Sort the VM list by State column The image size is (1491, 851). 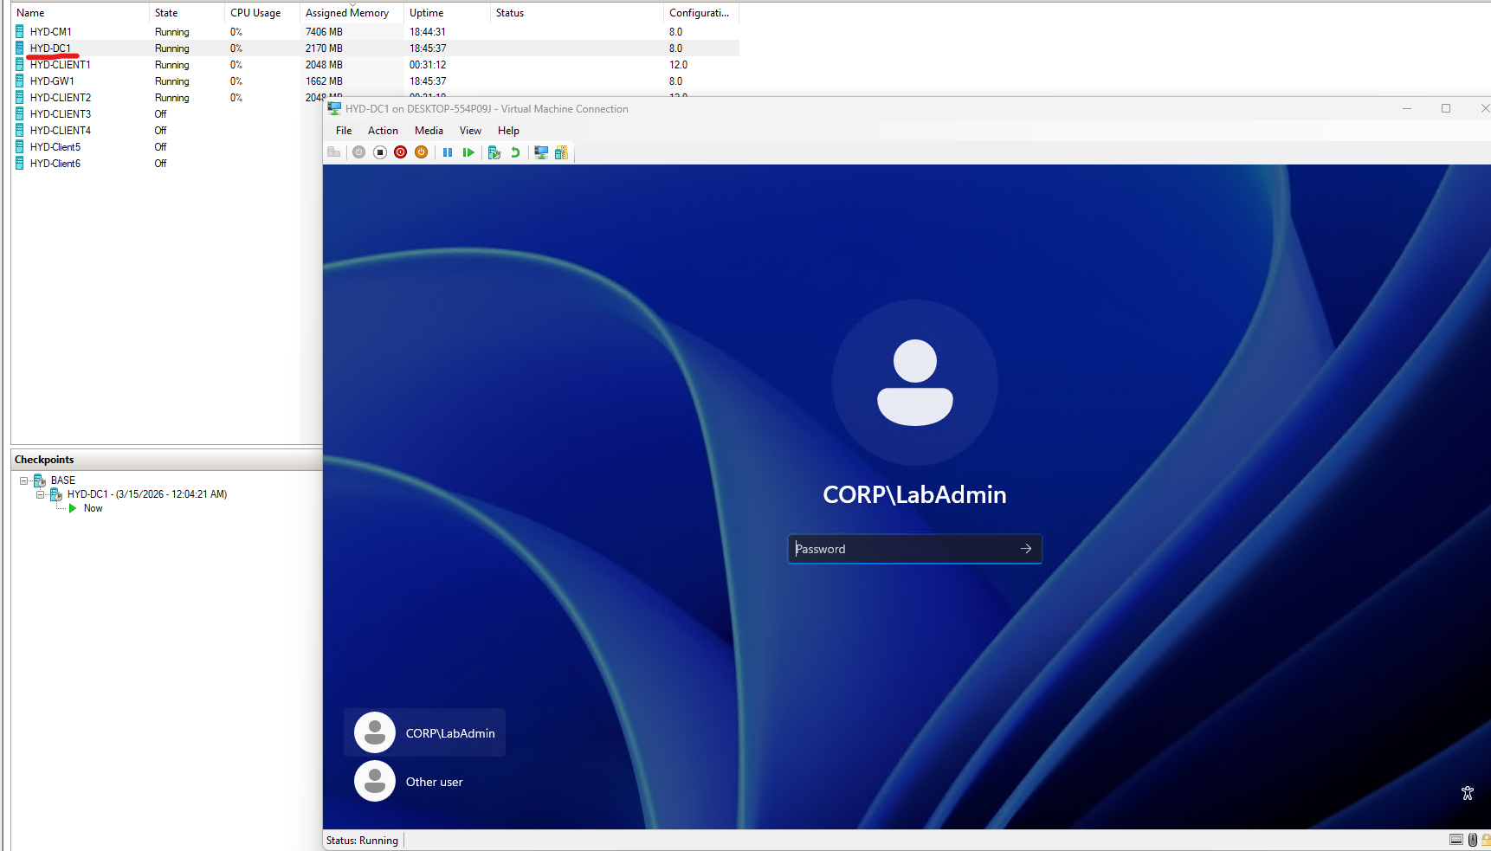click(x=187, y=13)
